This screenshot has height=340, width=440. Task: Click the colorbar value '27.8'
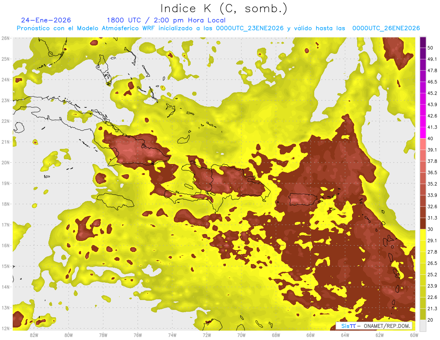(432, 252)
